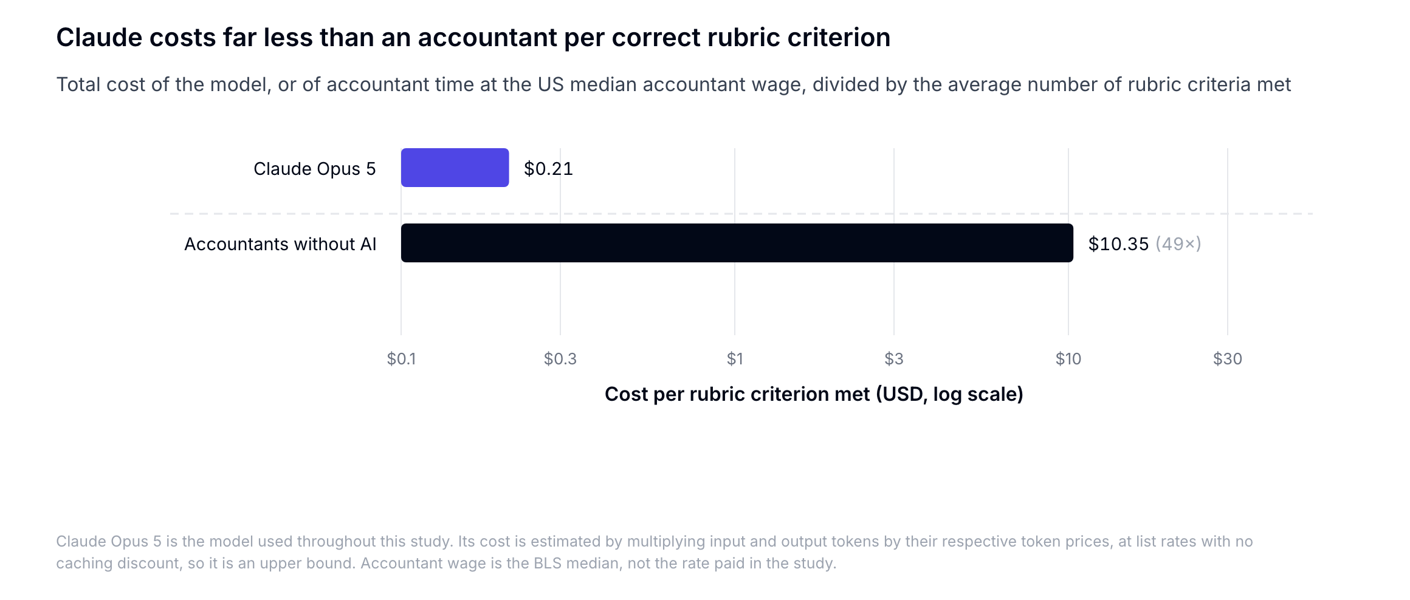Screen dimensions: 1410x600
Task: Click the dashed divider between the two bars
Action: (741, 214)
